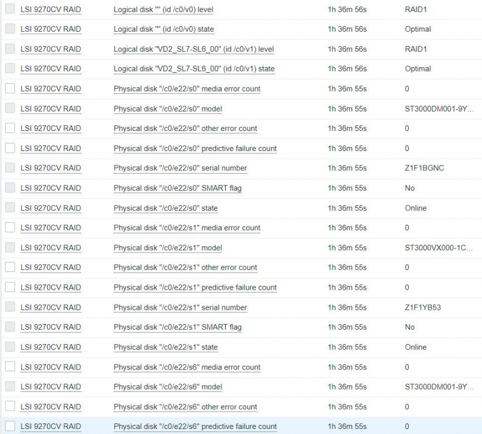482x434 pixels.
Task: Click Logical disk "VD2_SL7-SL6_00" state item
Action: [x=194, y=69]
